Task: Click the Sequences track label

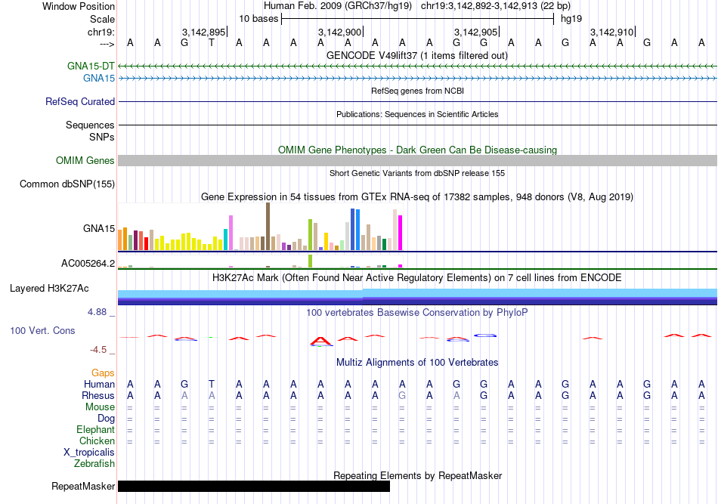Action: point(90,125)
